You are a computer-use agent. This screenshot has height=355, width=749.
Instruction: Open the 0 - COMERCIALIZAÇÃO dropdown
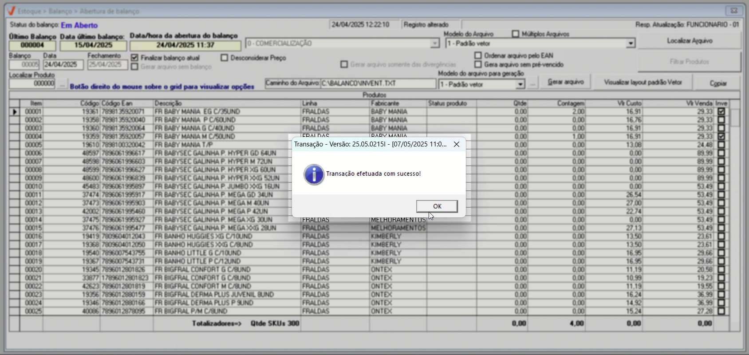[435, 43]
